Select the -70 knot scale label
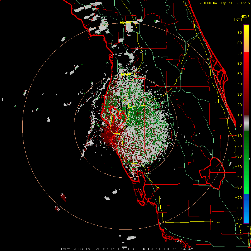Viewport: 251px width, 251px height. point(238,198)
